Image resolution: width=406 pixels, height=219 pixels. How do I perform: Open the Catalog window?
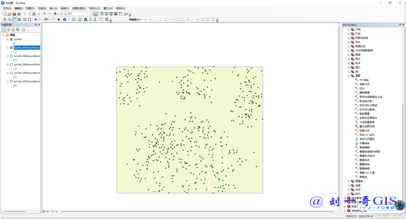point(106,14)
